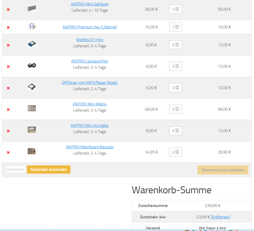Remove DFPlayer mini MP3 Player Modul item
Image resolution: width=254 pixels, height=231 pixels.
(8, 88)
